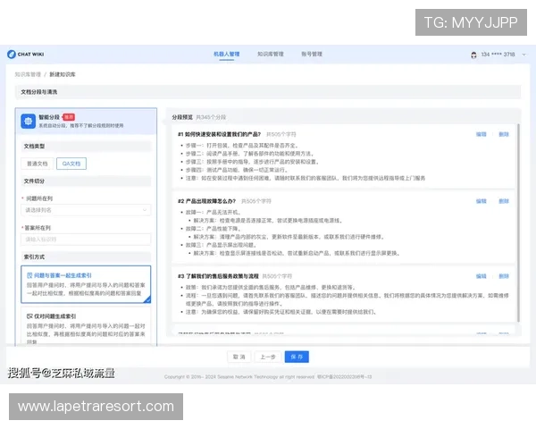536x429 pixels.
Task: Click segment title #1 如何快速安装和设置我们的产品?
Action: coord(219,134)
